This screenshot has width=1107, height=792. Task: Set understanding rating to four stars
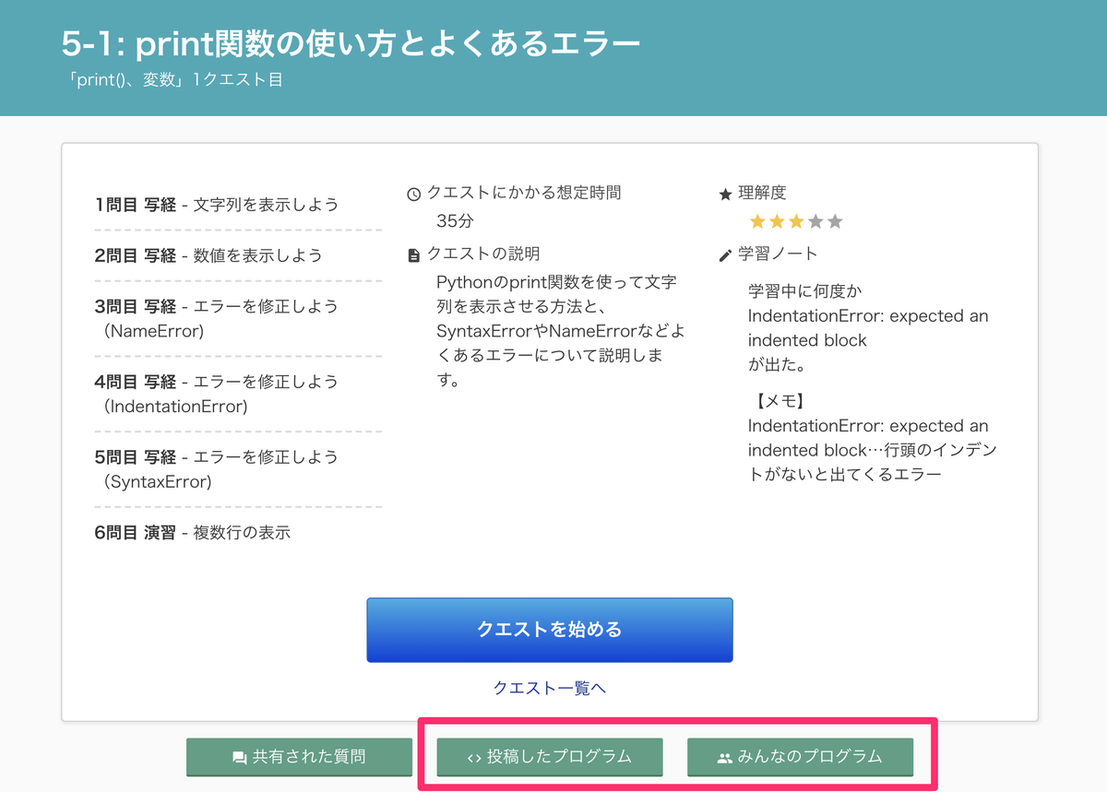point(815,221)
